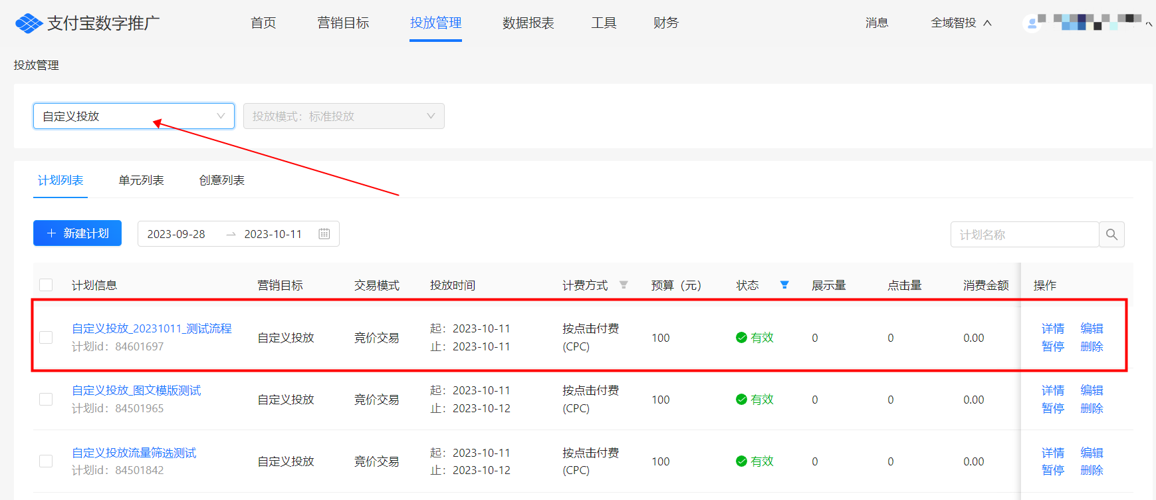Viewport: 1156px width, 500px height.
Task: Click the 计划名称 search input field
Action: (1024, 234)
